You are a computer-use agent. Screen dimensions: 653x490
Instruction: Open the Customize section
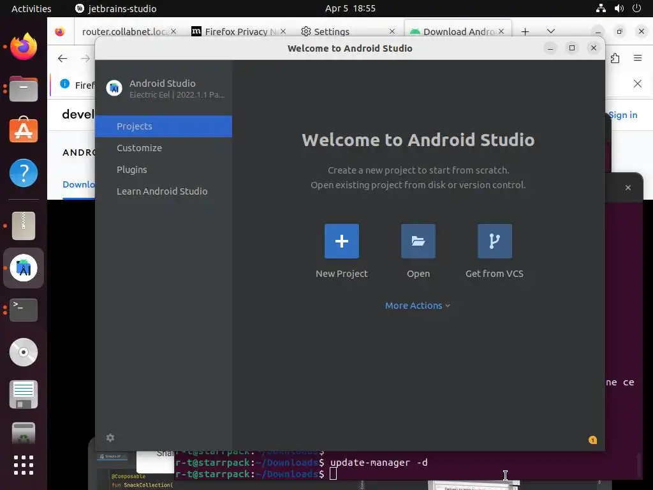tap(164, 148)
